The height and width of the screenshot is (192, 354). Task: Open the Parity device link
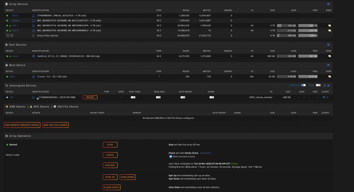[15, 16]
